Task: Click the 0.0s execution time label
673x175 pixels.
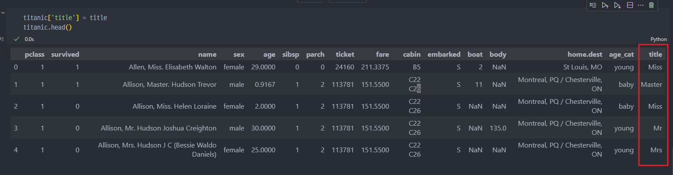Action: [x=29, y=39]
